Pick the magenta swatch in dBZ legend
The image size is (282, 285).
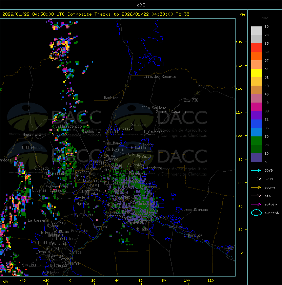click(256, 107)
